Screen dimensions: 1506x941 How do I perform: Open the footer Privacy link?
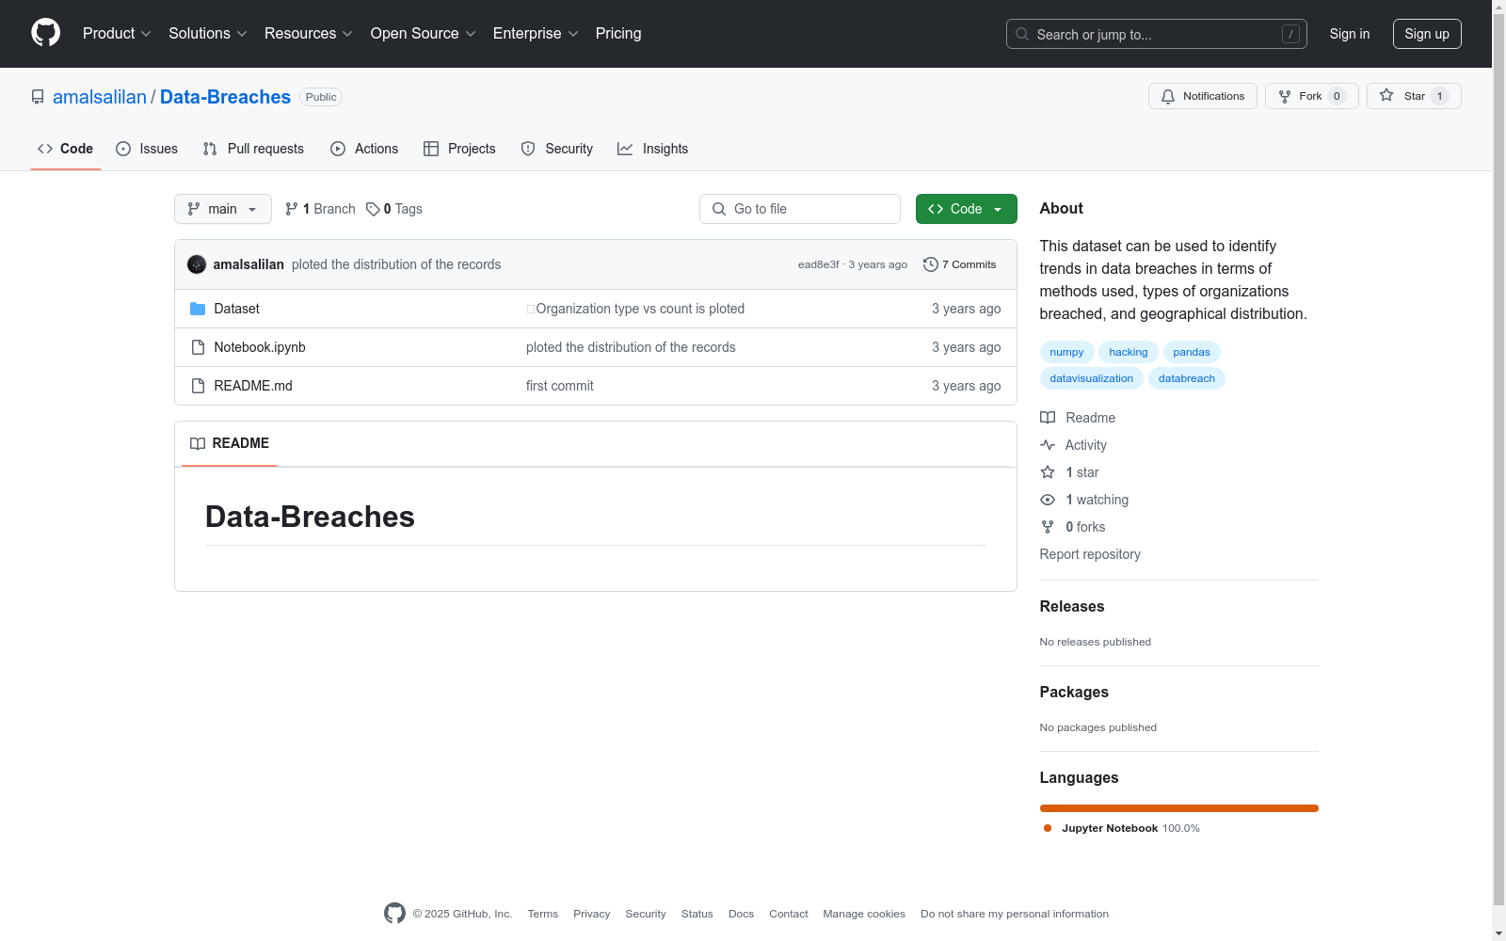(x=592, y=914)
